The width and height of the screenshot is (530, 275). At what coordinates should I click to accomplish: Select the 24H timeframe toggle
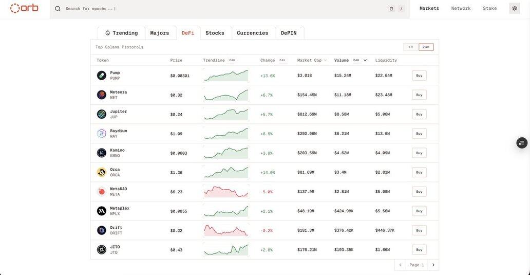point(426,47)
